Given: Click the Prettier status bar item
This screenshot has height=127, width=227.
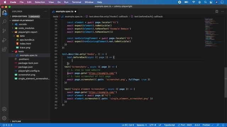Looking at the screenshot, I should click(208, 125).
